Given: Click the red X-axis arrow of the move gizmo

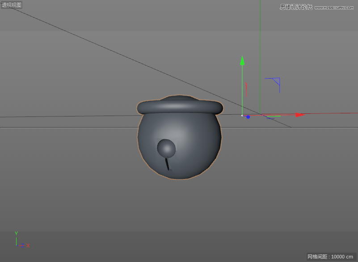Looking at the screenshot, I should (297, 115).
